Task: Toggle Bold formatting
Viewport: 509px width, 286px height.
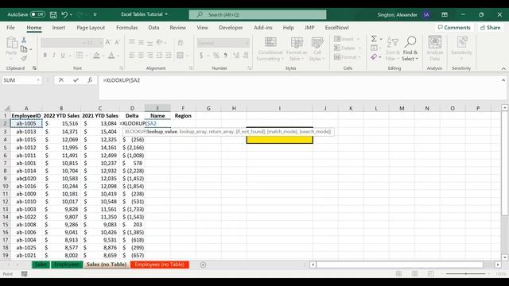Action: pos(45,56)
